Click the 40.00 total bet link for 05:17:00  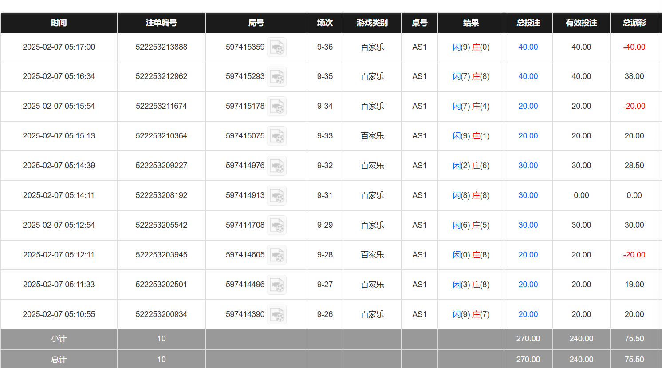(x=528, y=47)
